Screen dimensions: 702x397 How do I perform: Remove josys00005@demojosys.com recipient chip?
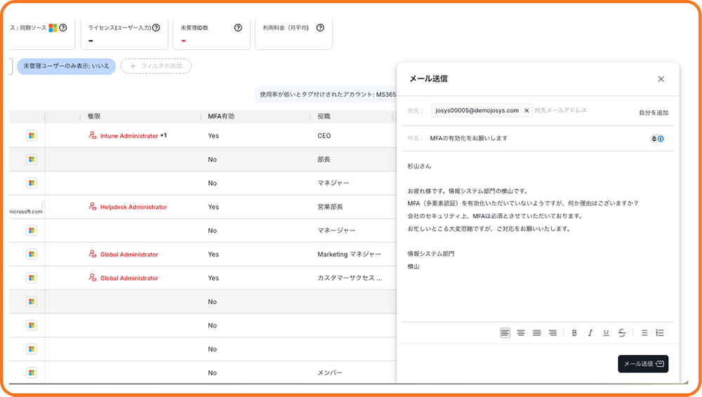pyautogui.click(x=526, y=111)
